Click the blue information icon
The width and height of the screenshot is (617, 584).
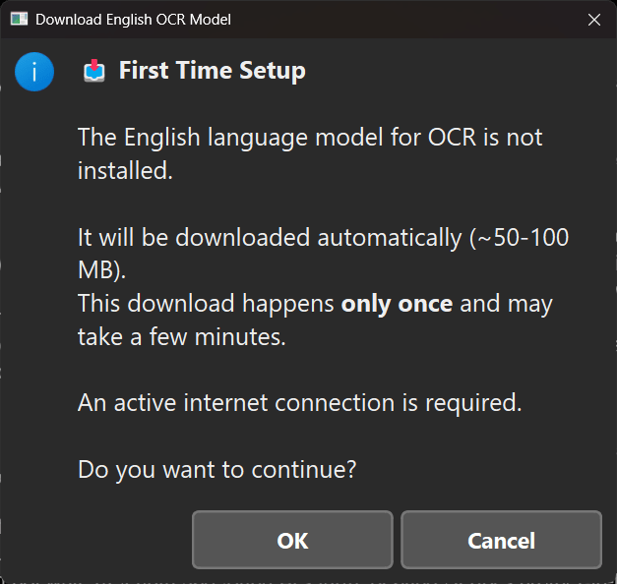(x=34, y=72)
